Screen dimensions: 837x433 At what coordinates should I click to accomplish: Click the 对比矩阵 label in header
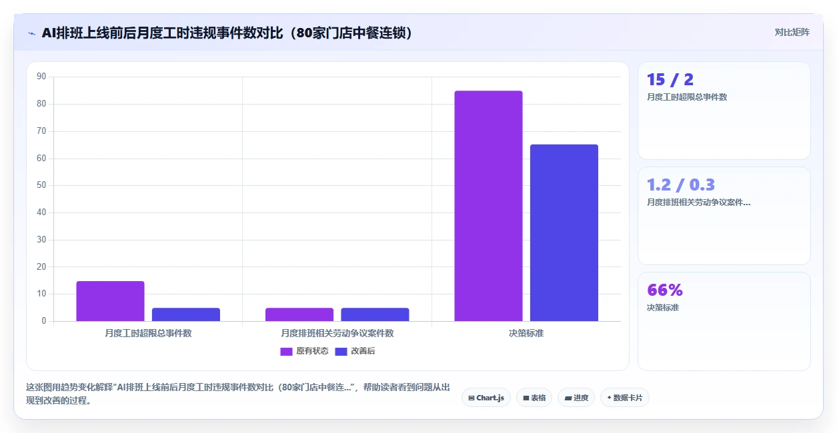tap(792, 32)
